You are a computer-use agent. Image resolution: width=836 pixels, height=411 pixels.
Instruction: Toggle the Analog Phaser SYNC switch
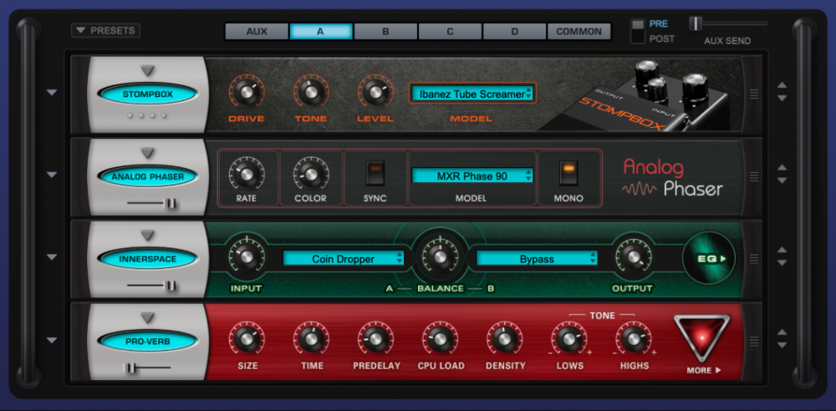(x=375, y=173)
